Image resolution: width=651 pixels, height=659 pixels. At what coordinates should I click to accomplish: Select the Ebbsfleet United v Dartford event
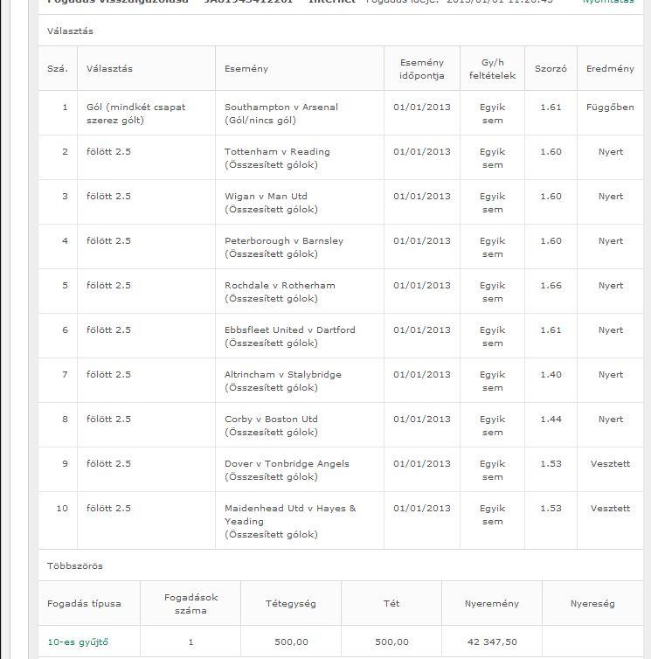(x=290, y=330)
